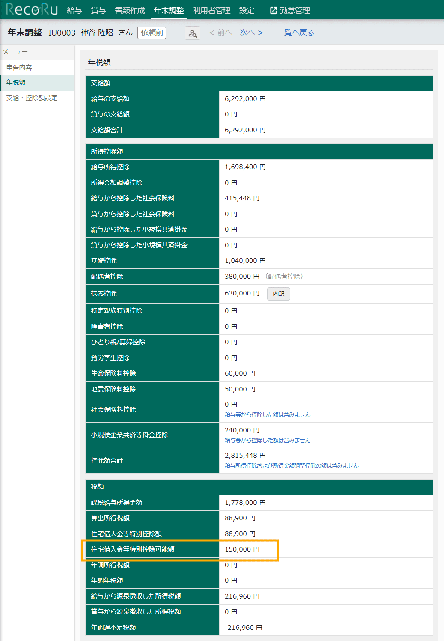The height and width of the screenshot is (641, 444).
Task: Click the 1,778,000 円 課税給与所得金額 value
Action: pyautogui.click(x=245, y=503)
